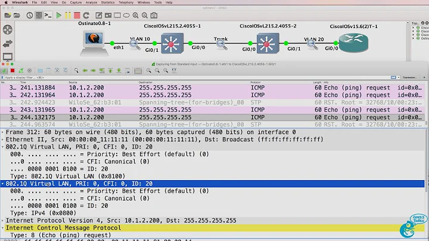
Task: Collapse highlighted second 802.1Q Virtual LAN section
Action: point(2,184)
